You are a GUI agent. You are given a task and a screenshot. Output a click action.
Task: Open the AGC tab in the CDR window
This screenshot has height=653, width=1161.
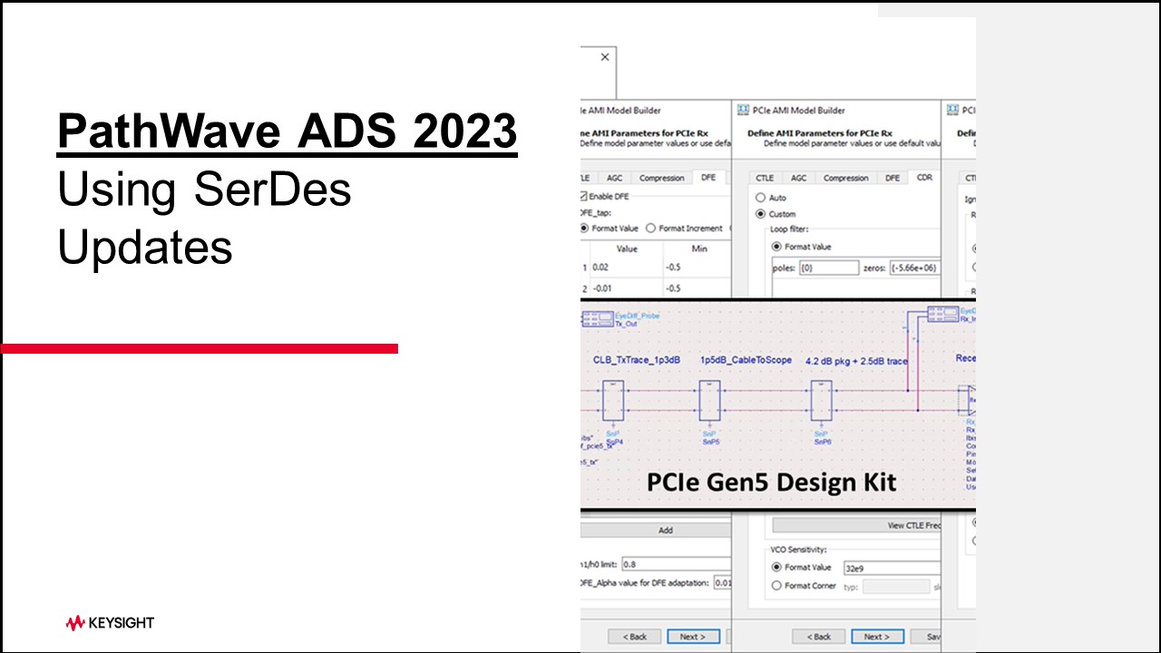click(x=798, y=178)
